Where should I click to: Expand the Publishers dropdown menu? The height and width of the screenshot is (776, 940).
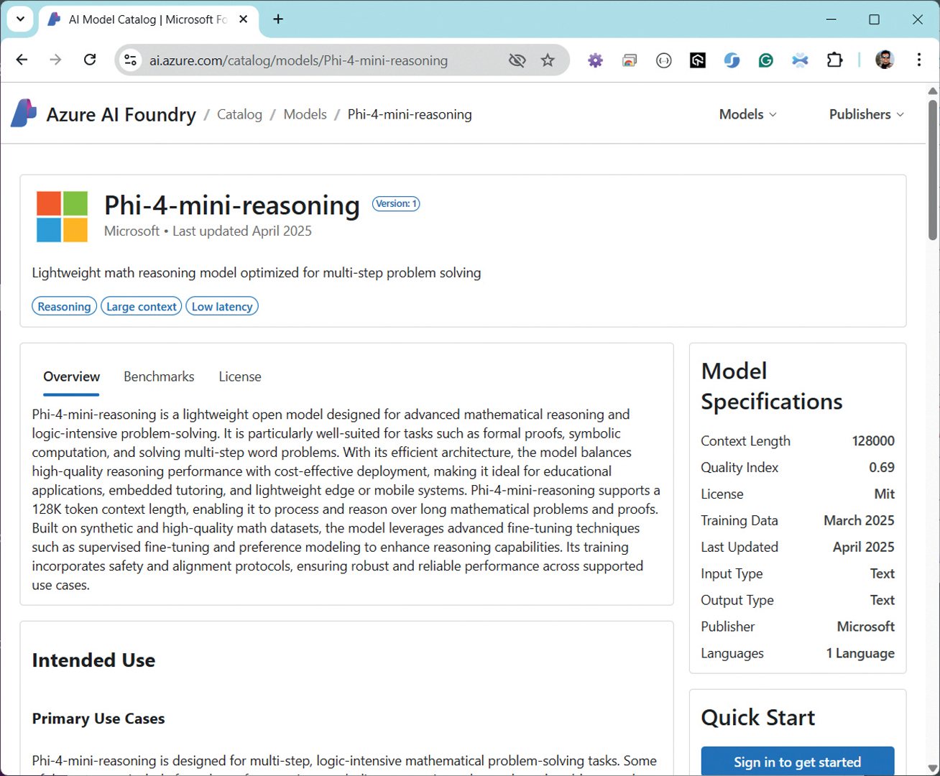(x=866, y=114)
